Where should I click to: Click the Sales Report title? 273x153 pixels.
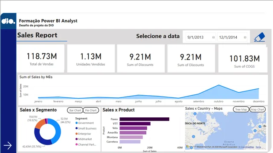[37, 35]
